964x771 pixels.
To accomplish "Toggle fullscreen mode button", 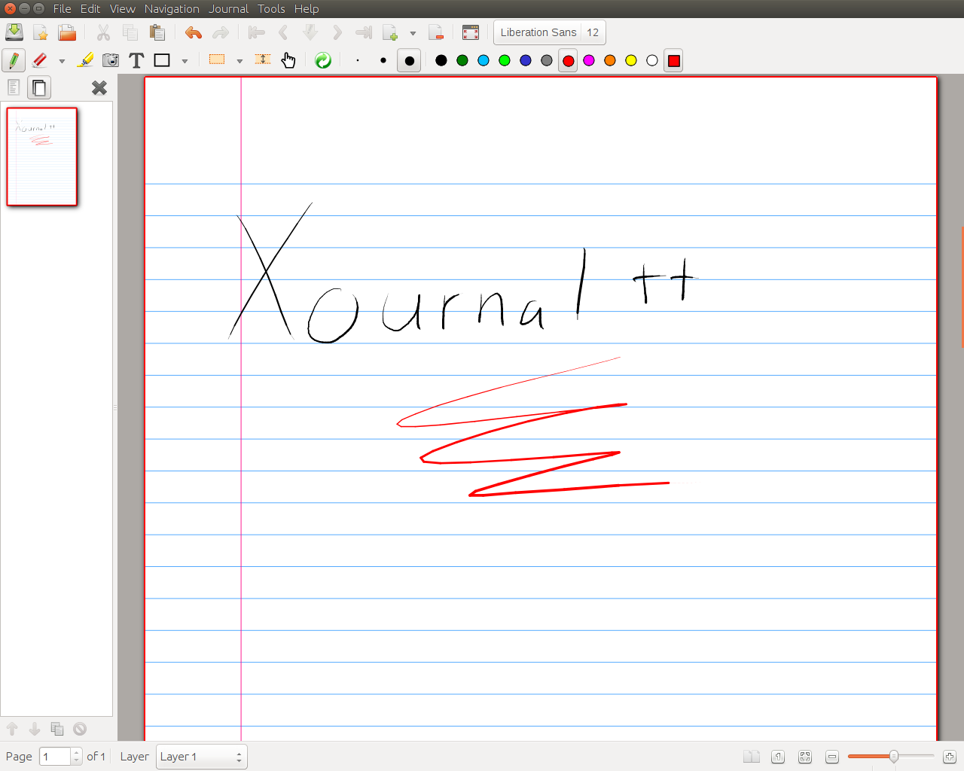I will tap(471, 32).
